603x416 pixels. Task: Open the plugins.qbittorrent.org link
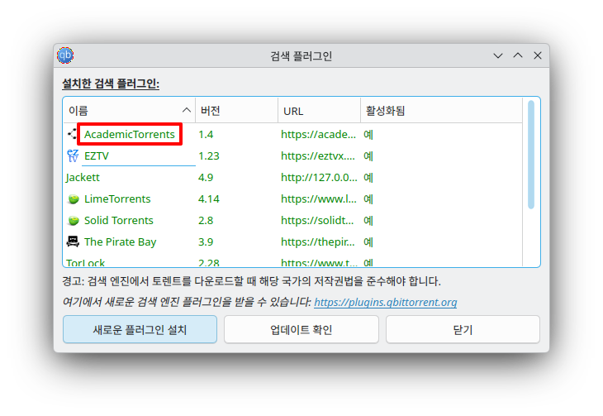[385, 303]
